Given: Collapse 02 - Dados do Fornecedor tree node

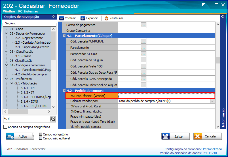Looking at the screenshot, I should point(7,33).
